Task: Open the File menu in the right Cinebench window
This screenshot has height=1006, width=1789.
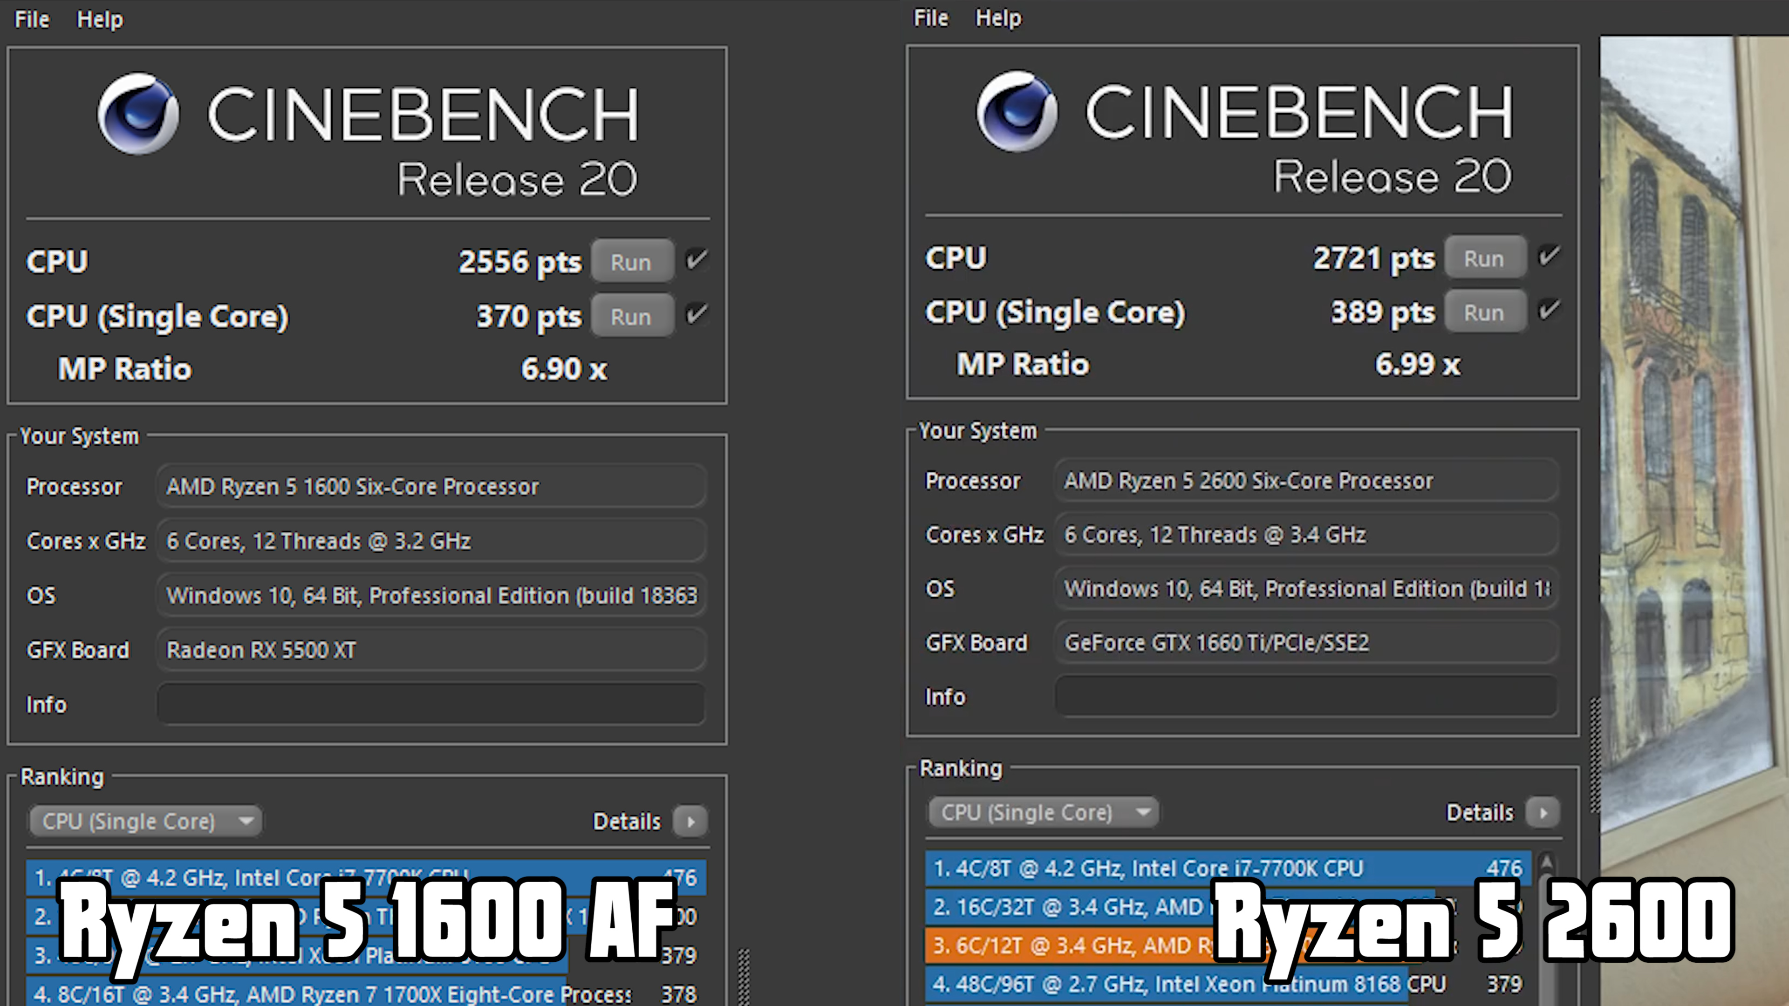Action: pyautogui.click(x=931, y=18)
